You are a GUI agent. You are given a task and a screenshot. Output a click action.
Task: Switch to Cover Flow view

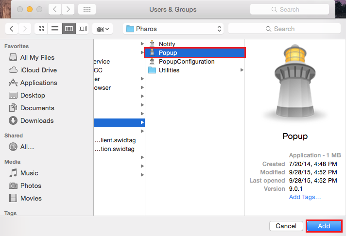pyautogui.click(x=82, y=29)
